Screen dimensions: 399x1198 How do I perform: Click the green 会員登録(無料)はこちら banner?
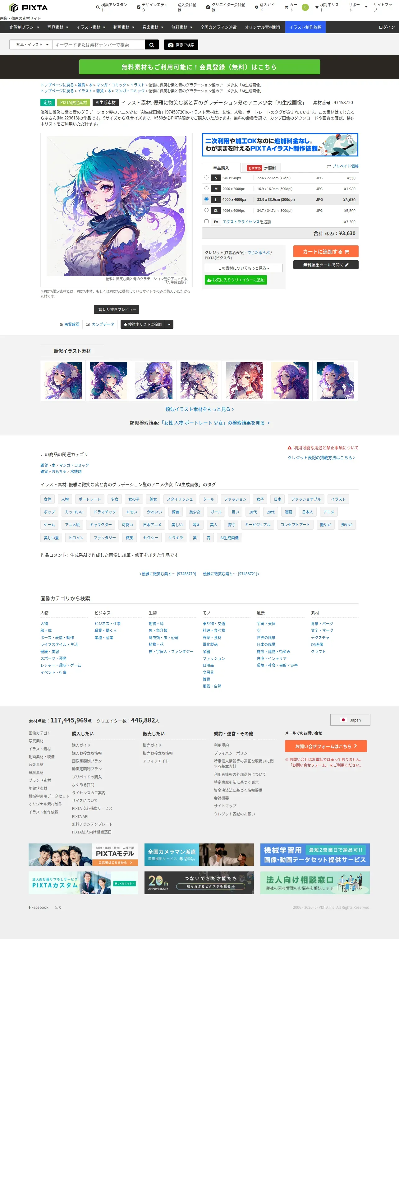[199, 67]
